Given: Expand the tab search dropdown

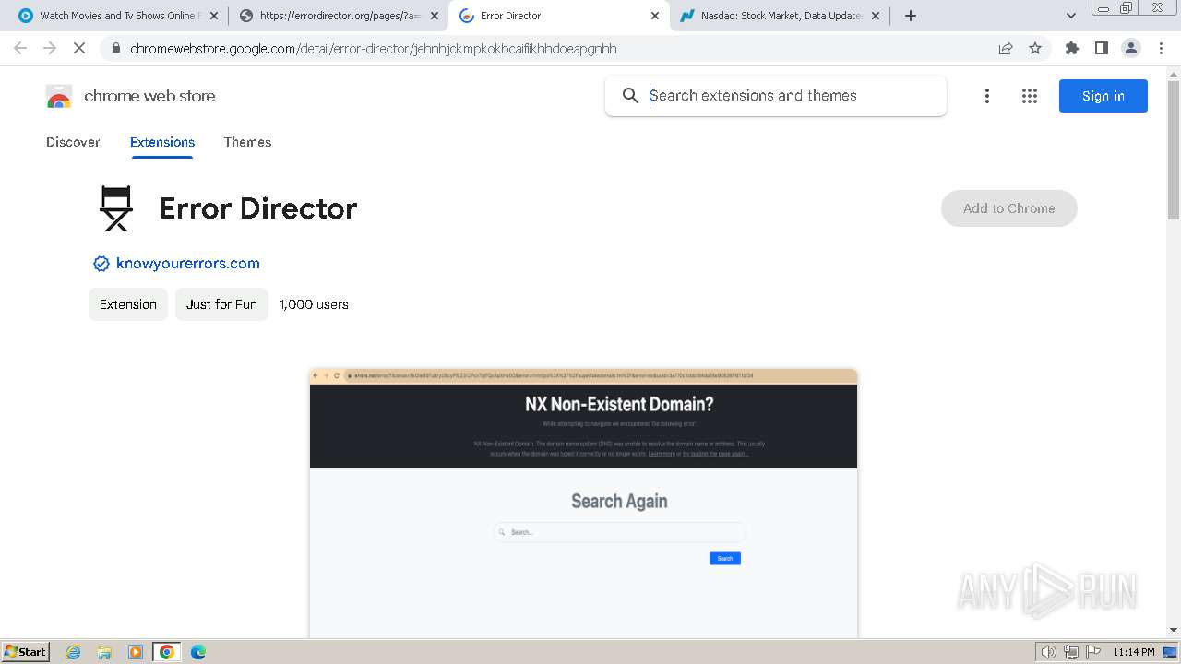Looking at the screenshot, I should [x=1070, y=16].
